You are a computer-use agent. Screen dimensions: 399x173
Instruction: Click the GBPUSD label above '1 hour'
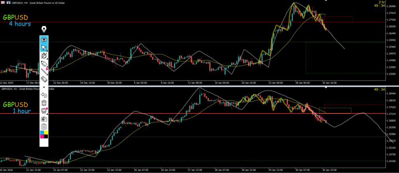(x=15, y=104)
